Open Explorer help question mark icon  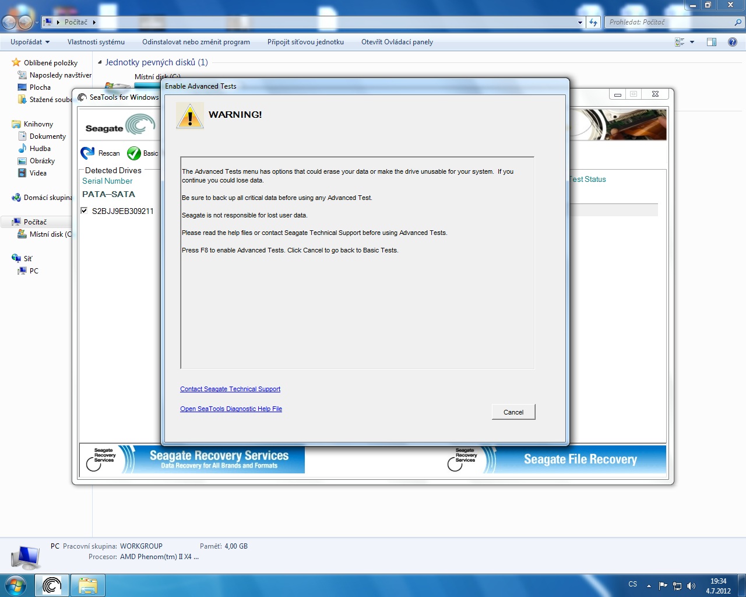[733, 42]
